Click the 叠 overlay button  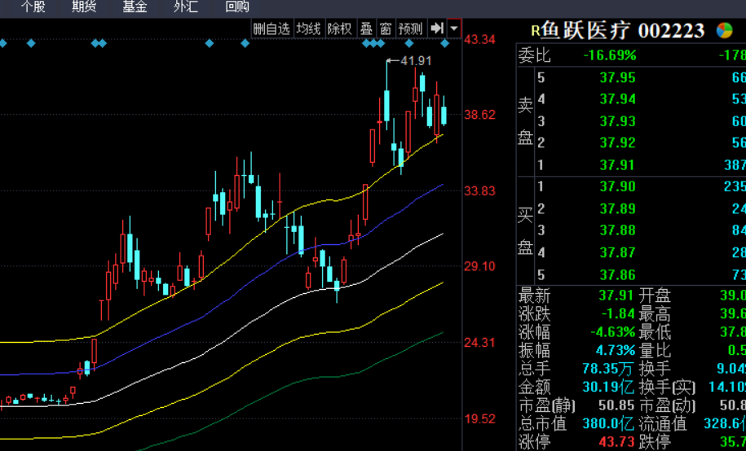(366, 28)
